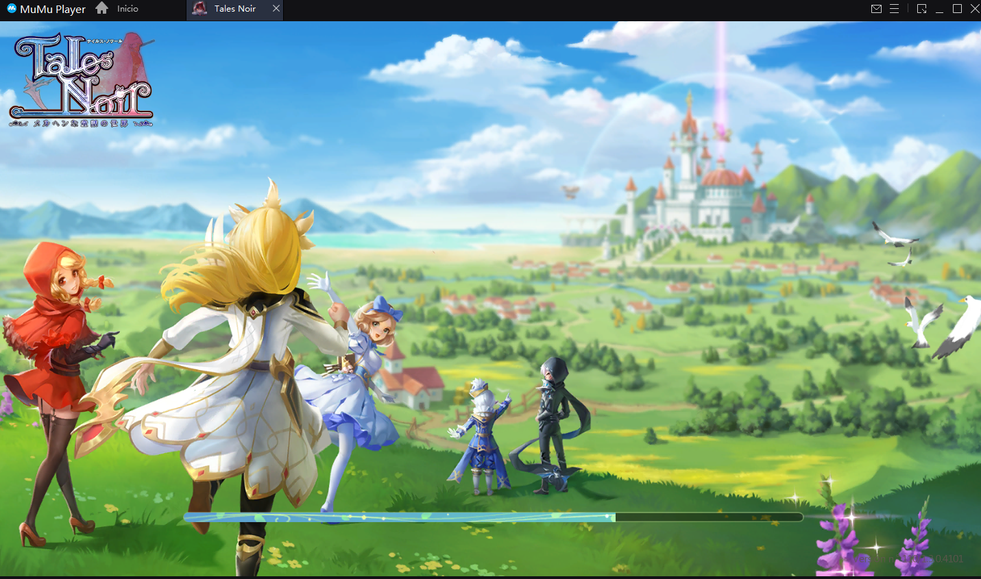Open the MuMu Player hamburger menu
981x579 pixels.
coord(894,9)
